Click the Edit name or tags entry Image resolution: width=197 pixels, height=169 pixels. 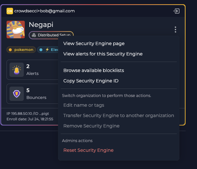pos(84,105)
